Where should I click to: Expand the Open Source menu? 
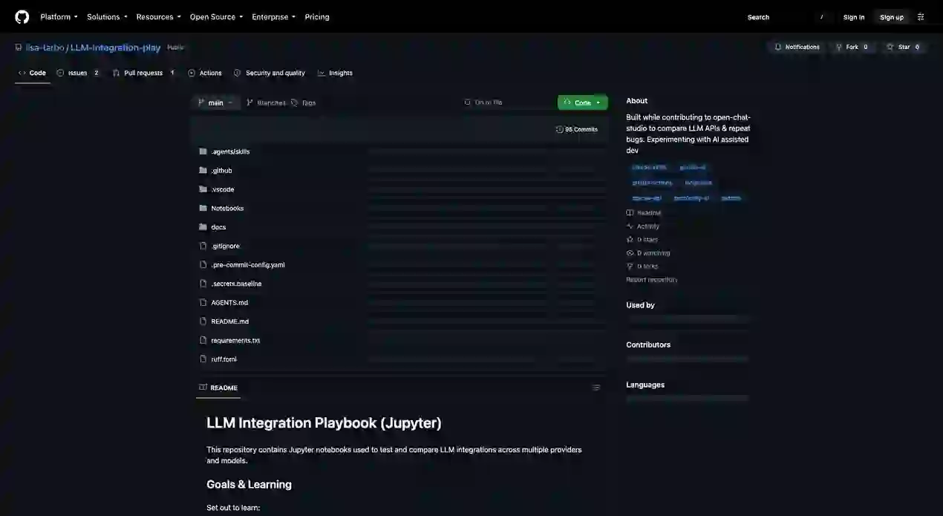216,17
